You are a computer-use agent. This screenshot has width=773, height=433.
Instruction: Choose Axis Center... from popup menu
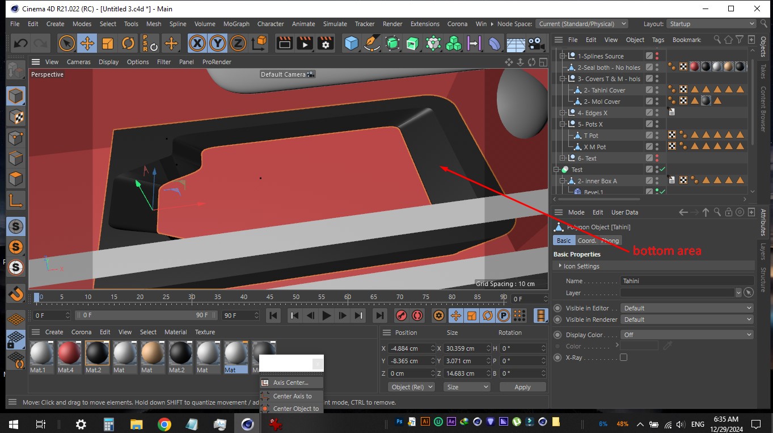[290, 382]
